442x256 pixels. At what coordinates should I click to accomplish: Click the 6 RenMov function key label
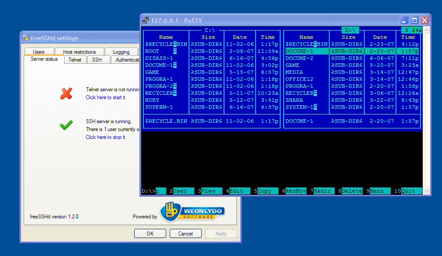pyautogui.click(x=294, y=191)
